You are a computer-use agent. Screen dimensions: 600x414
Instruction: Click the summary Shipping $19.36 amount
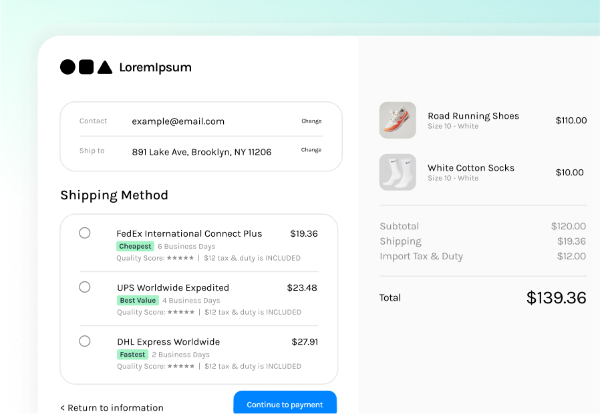click(x=572, y=241)
